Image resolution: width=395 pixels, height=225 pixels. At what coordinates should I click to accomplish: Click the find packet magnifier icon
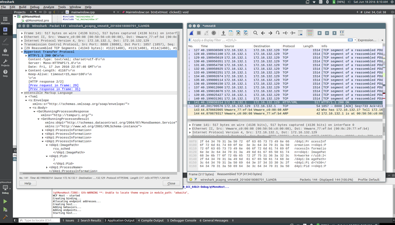[x=255, y=33]
